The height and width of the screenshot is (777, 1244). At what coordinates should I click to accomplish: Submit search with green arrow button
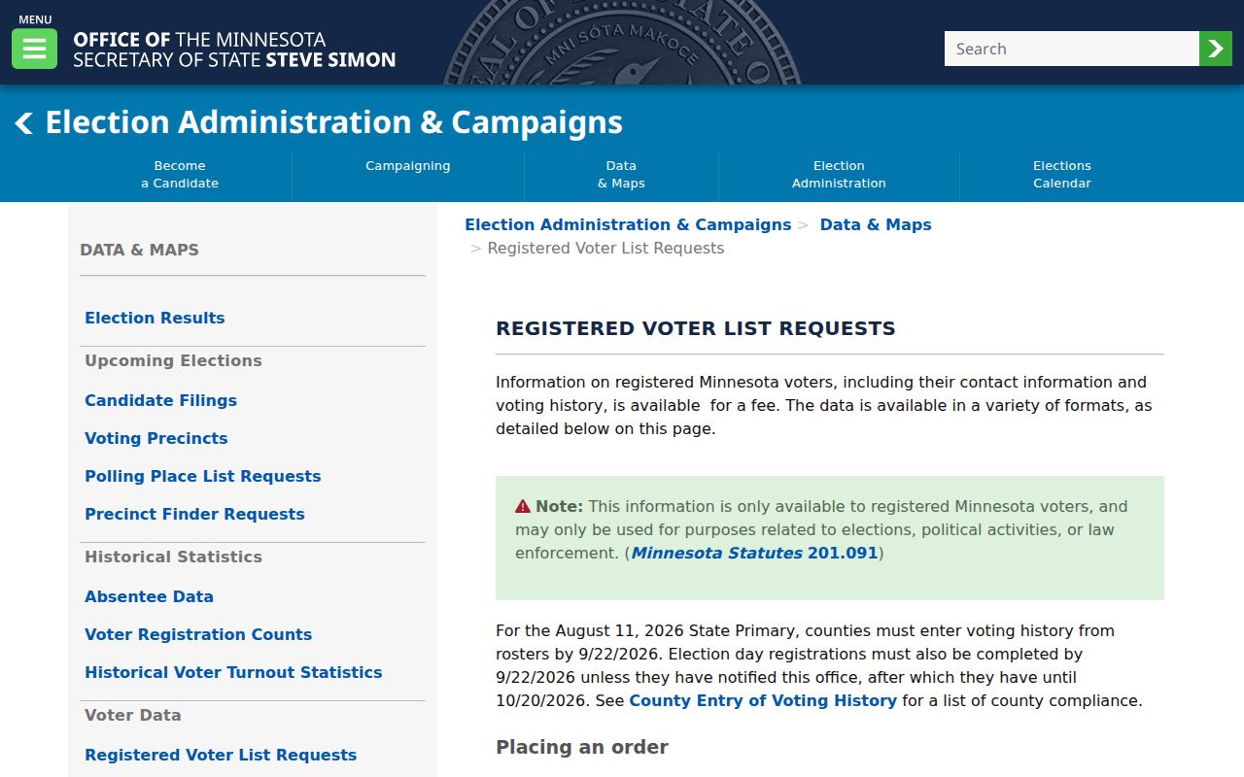coord(1216,49)
